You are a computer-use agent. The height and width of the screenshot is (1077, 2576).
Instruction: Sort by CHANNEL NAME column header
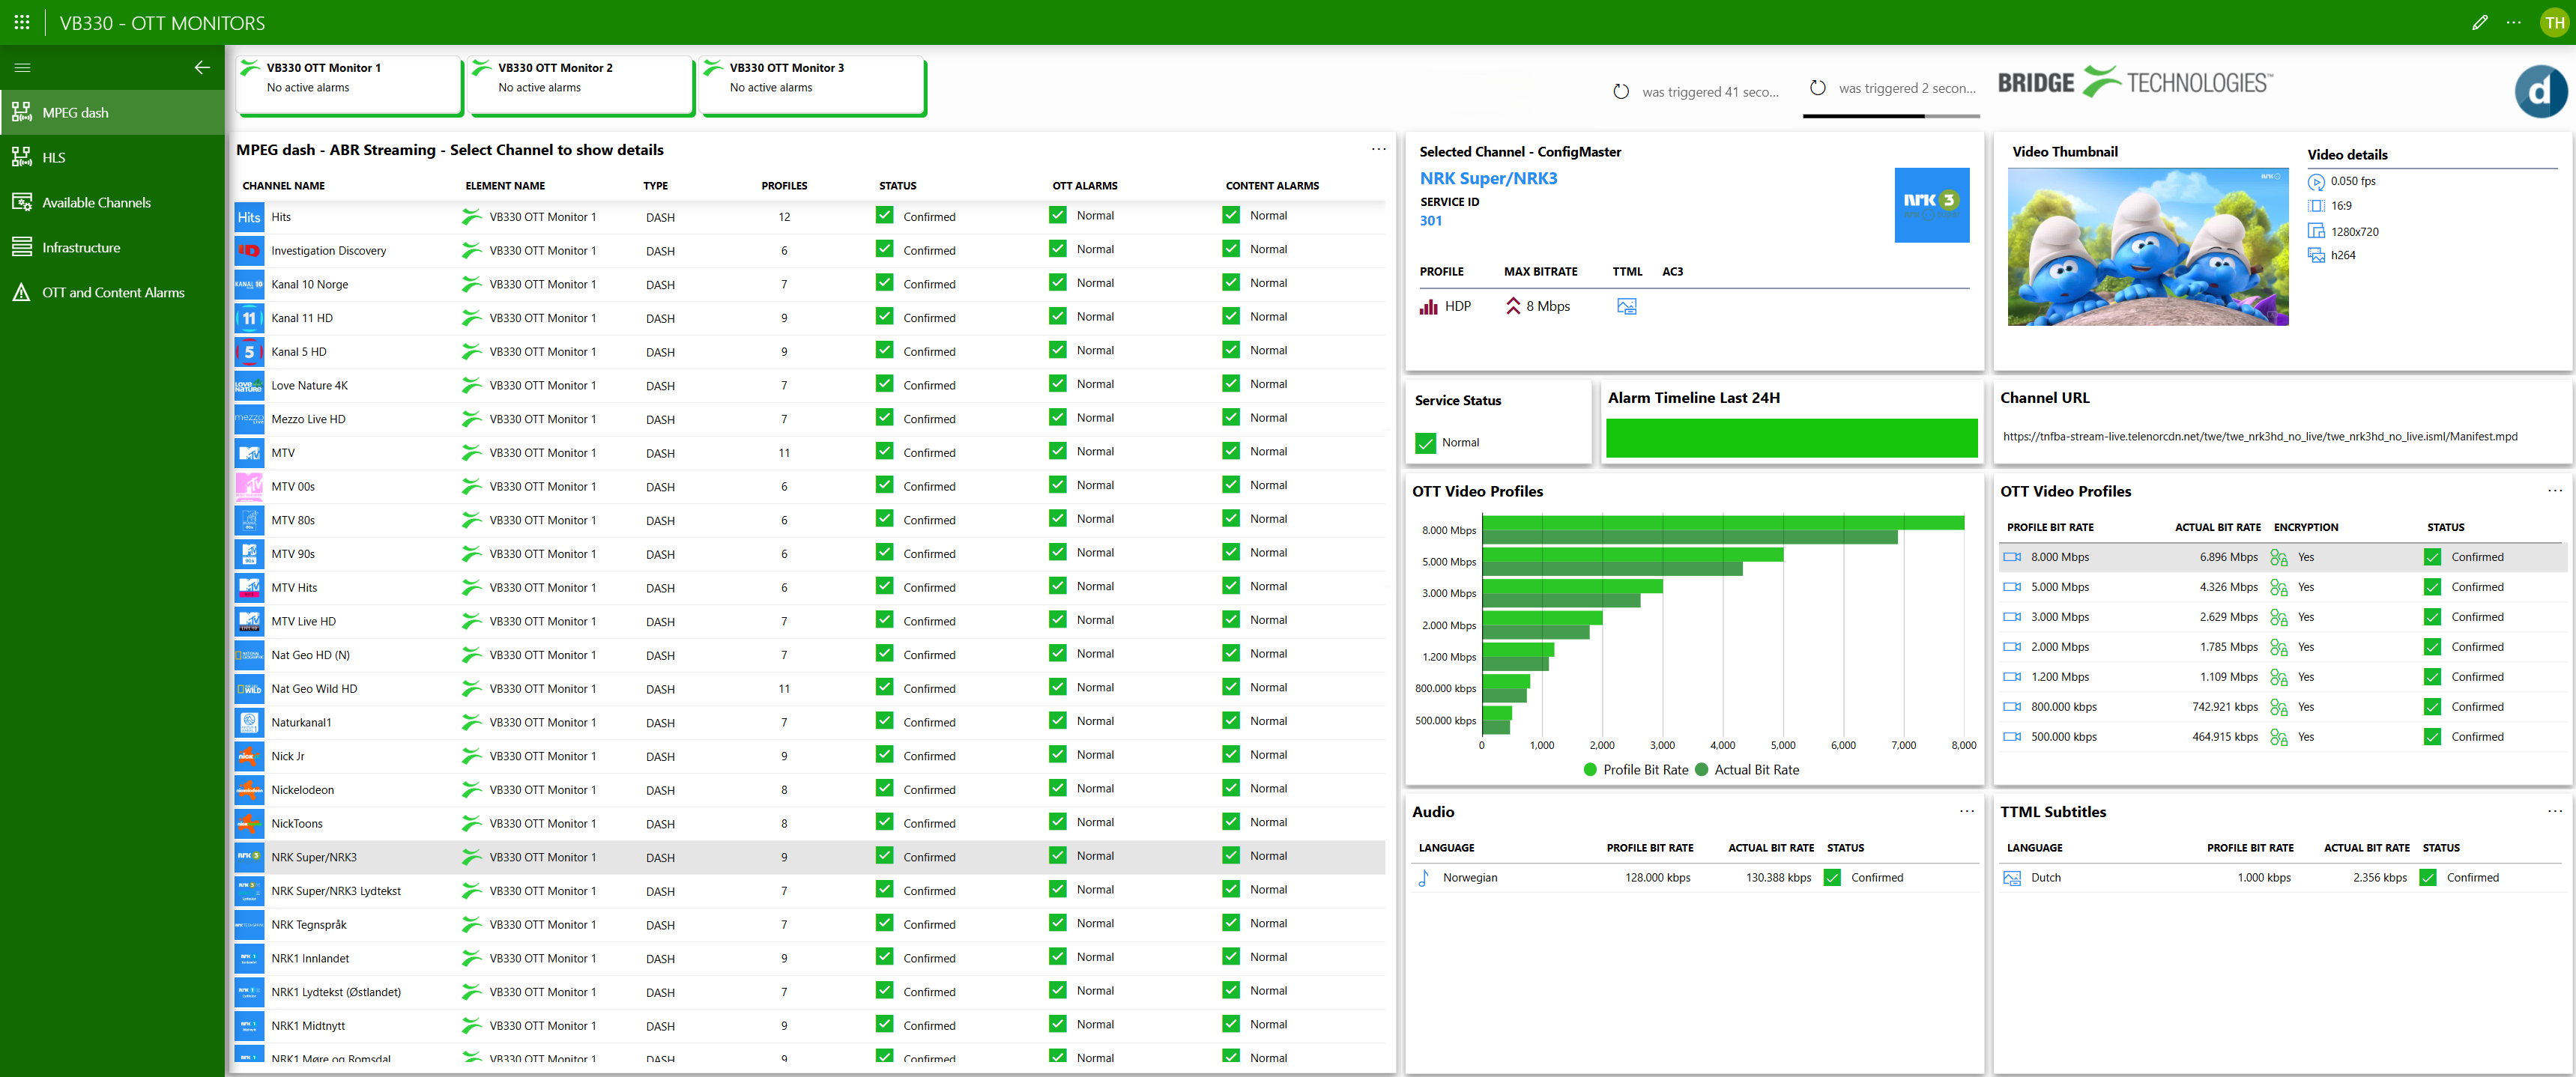click(283, 186)
